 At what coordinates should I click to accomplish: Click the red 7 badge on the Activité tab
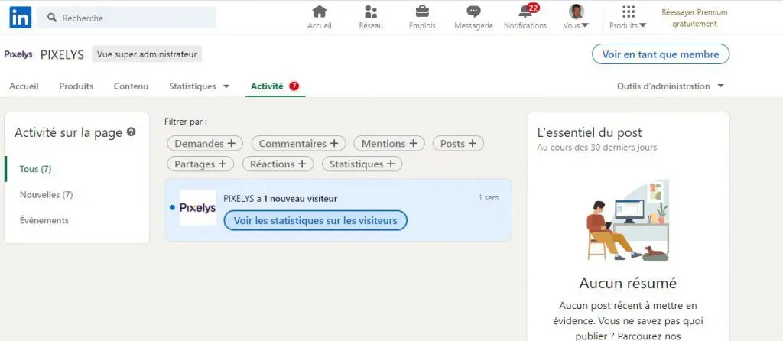click(294, 86)
